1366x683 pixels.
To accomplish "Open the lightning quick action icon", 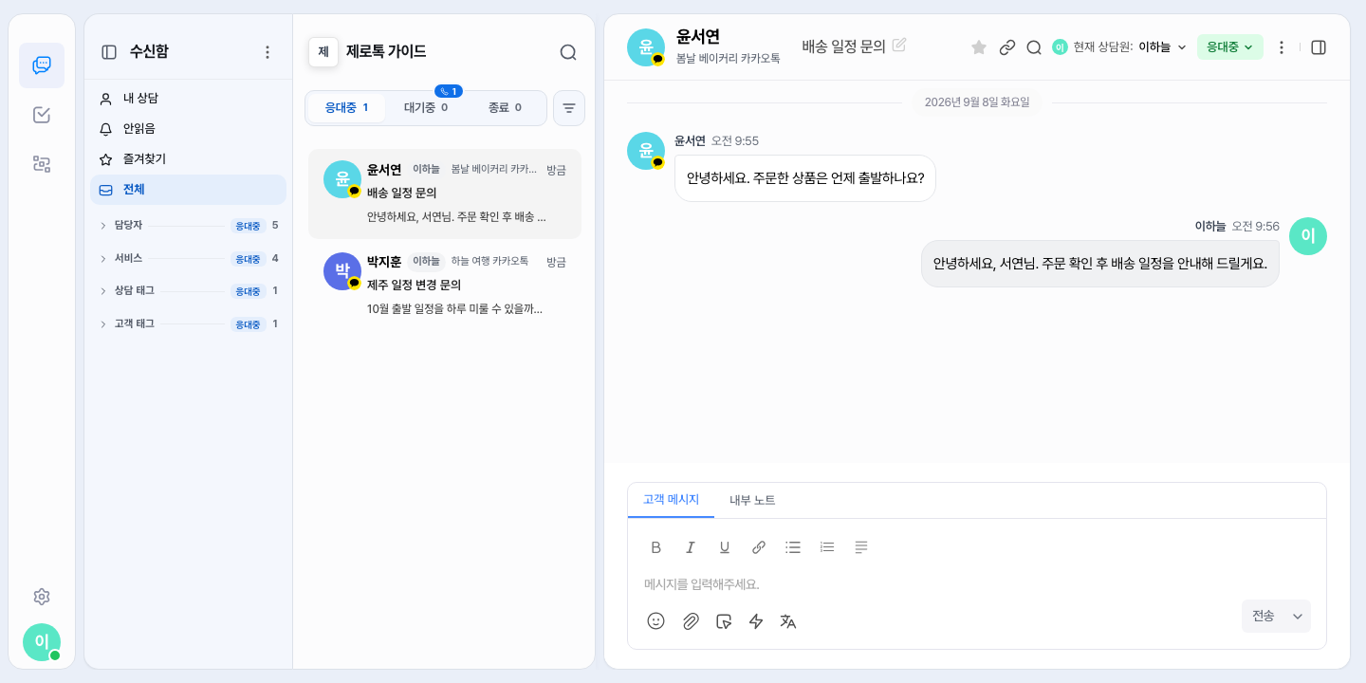I will (756, 621).
